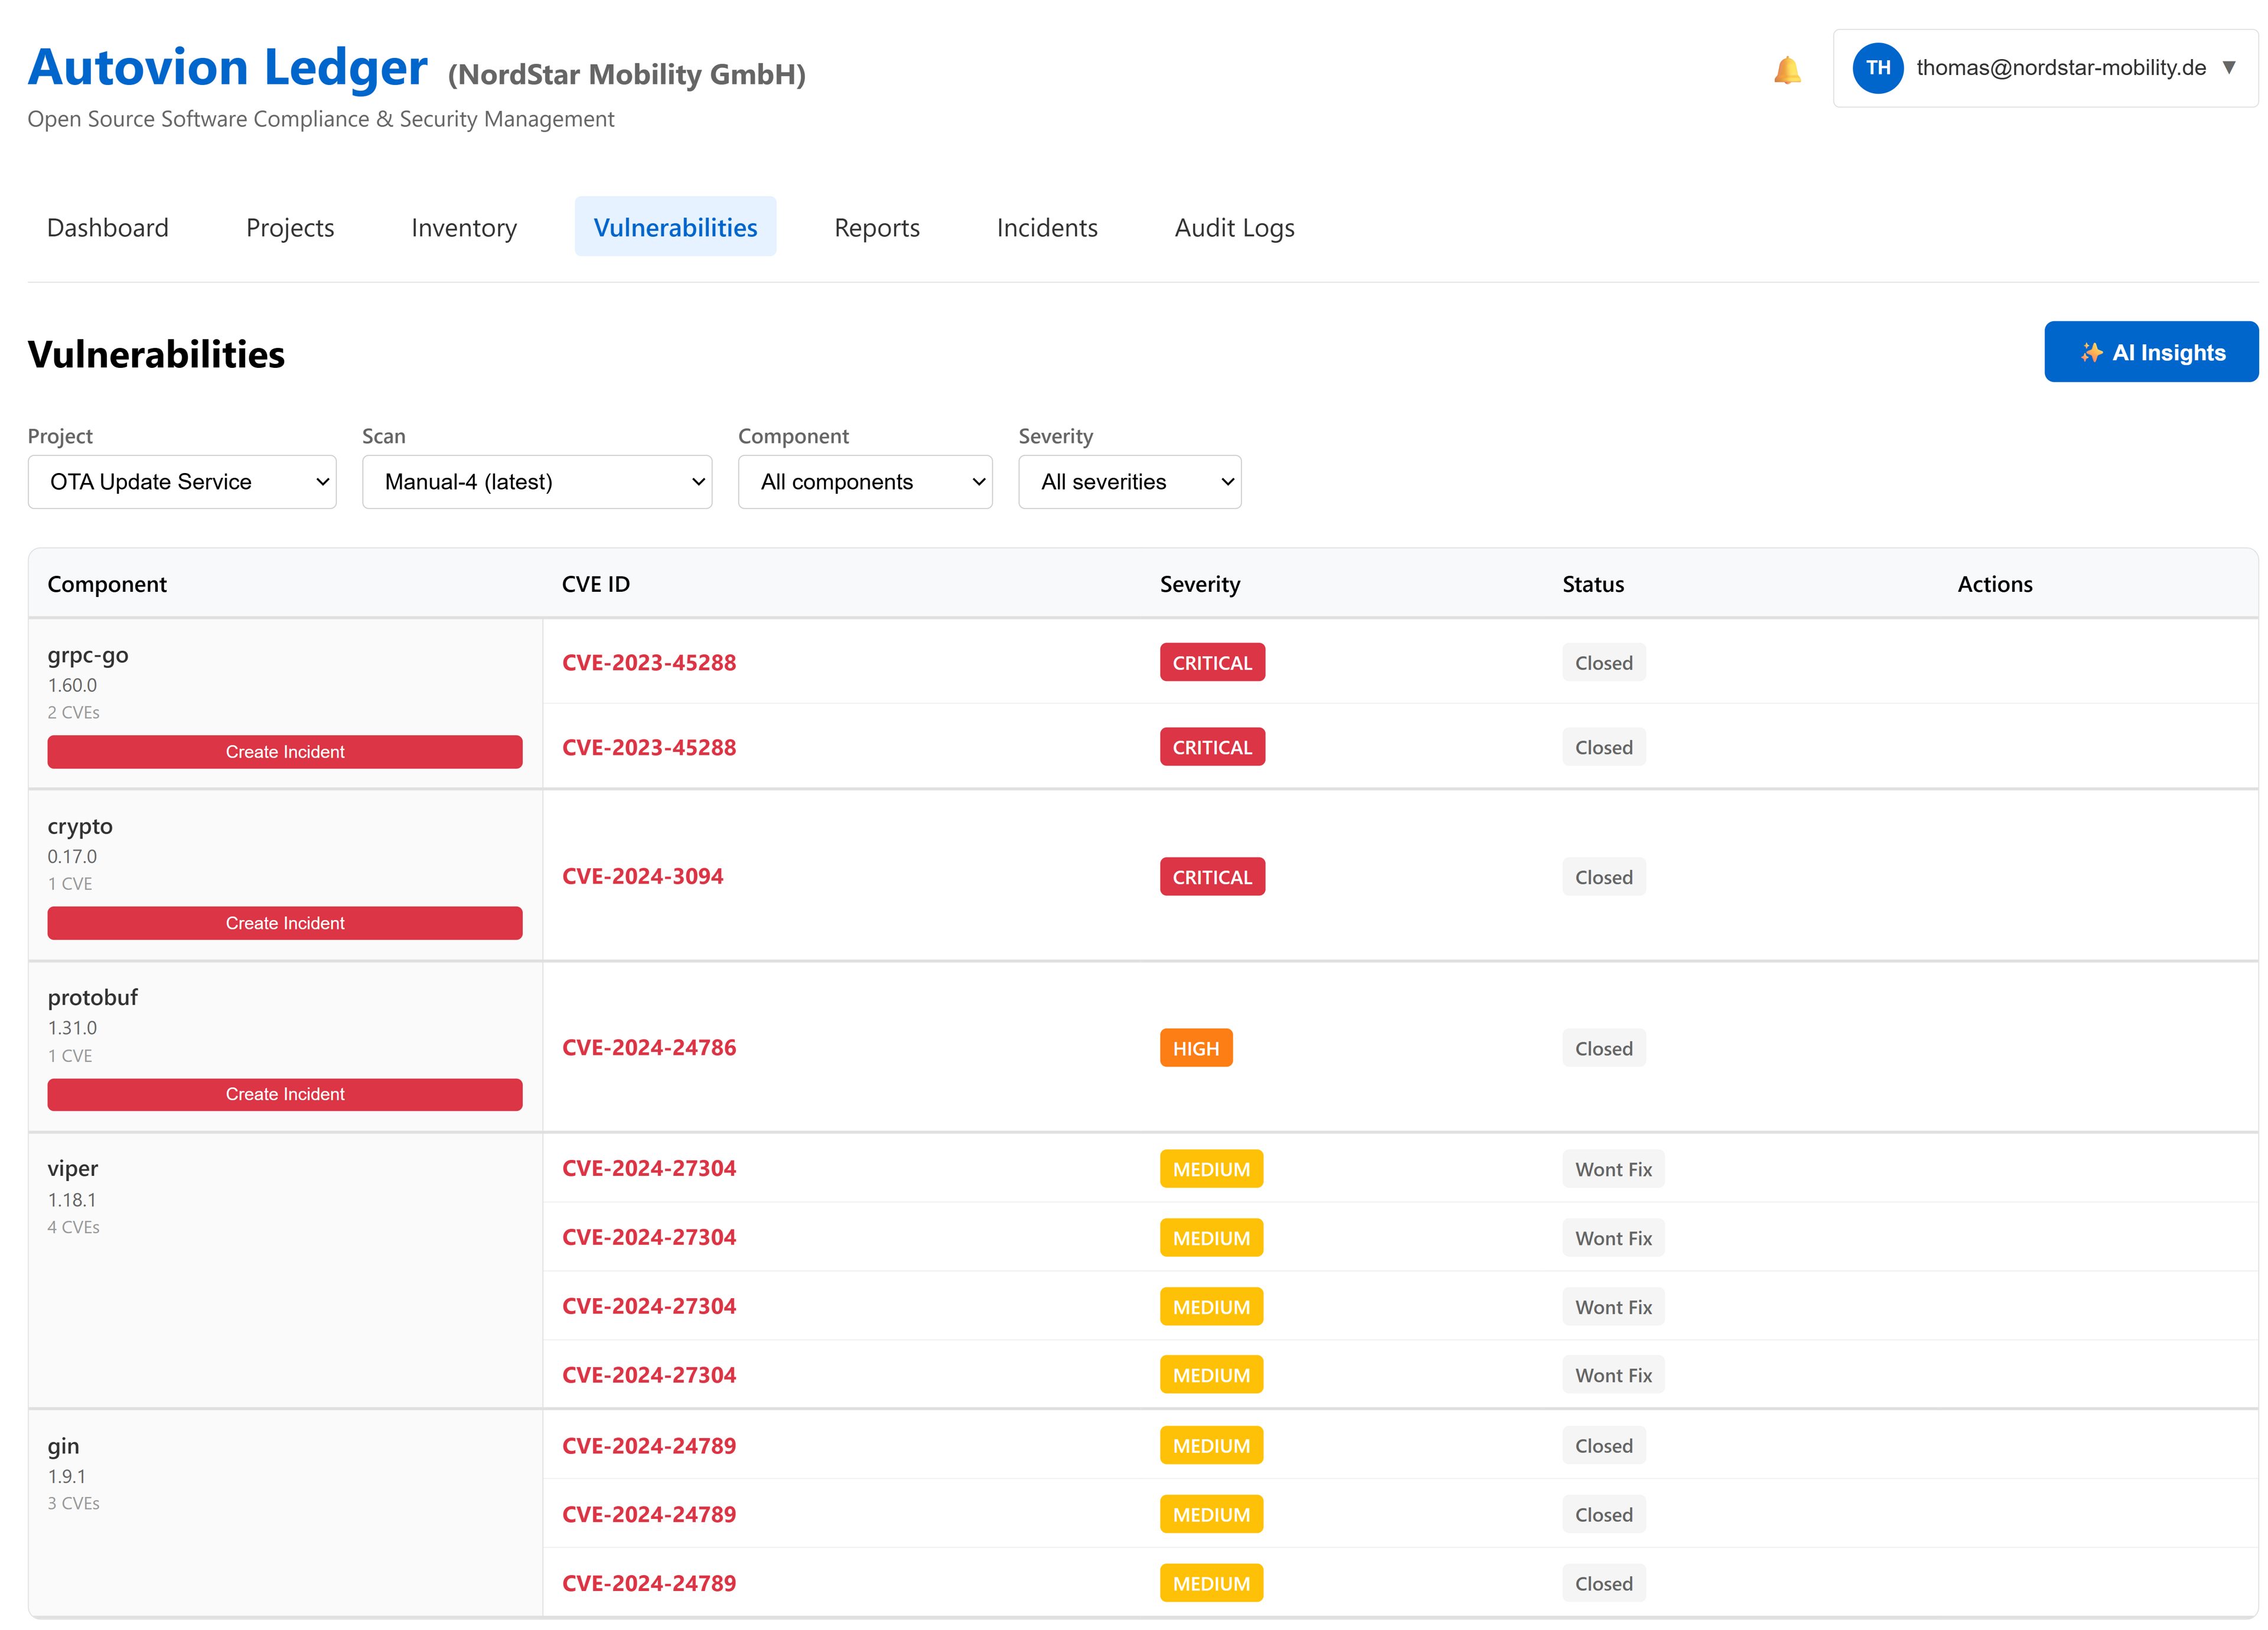Change the Scan dropdown from Manual-4
Viewport: 2268px width, 1630px height.
click(x=537, y=481)
